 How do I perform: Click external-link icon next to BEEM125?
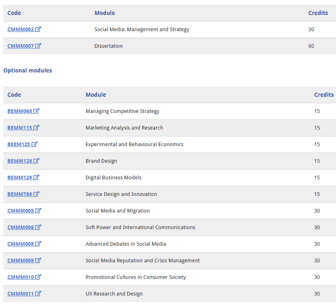click(34, 144)
